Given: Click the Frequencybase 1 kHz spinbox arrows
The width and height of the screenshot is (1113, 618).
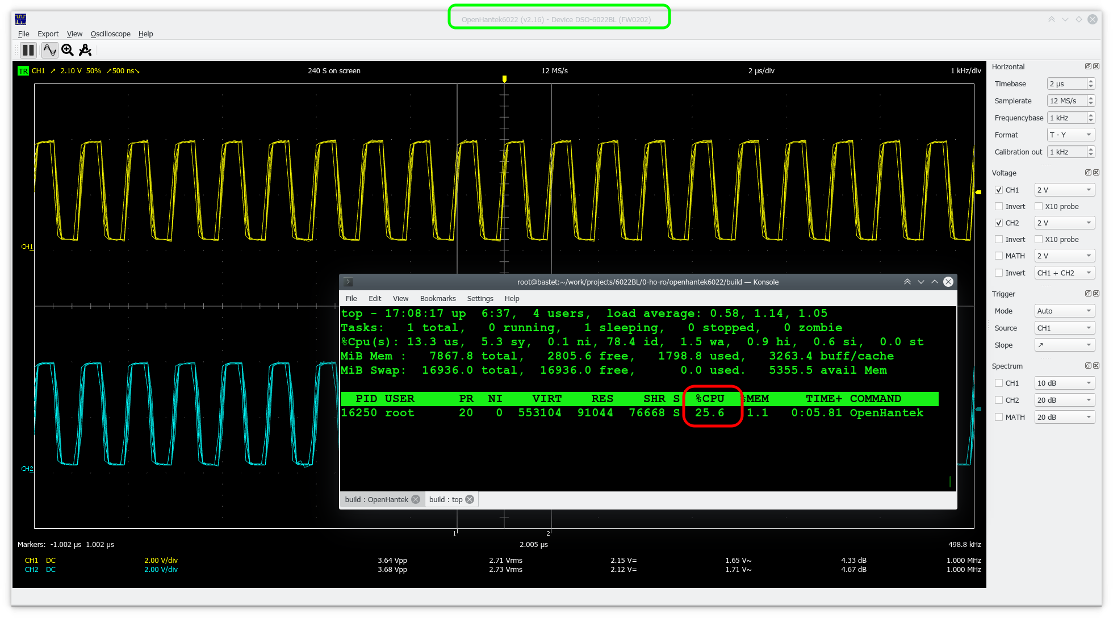Looking at the screenshot, I should (x=1090, y=118).
